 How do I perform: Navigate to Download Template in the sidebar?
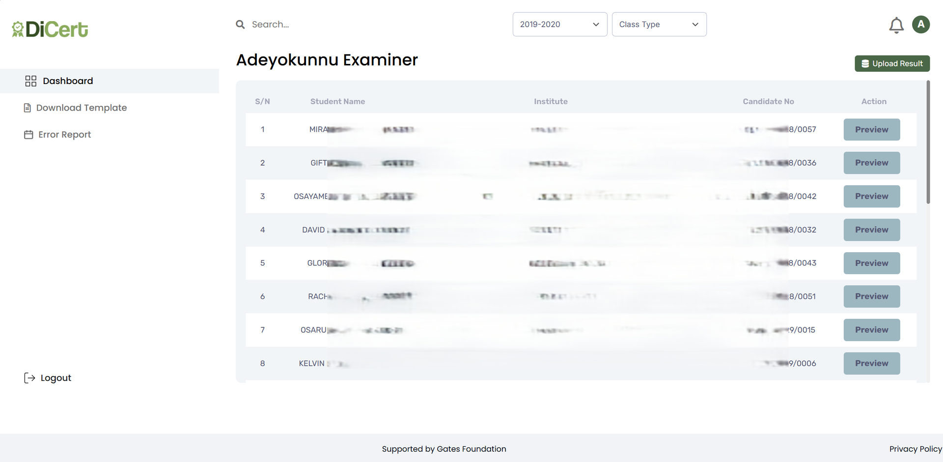[82, 107]
